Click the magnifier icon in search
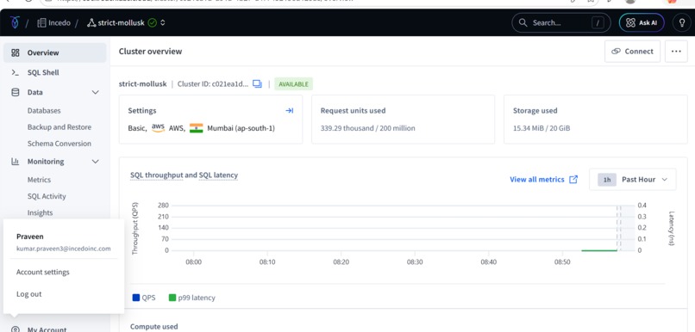Image resolution: width=695 pixels, height=332 pixels. pos(523,22)
